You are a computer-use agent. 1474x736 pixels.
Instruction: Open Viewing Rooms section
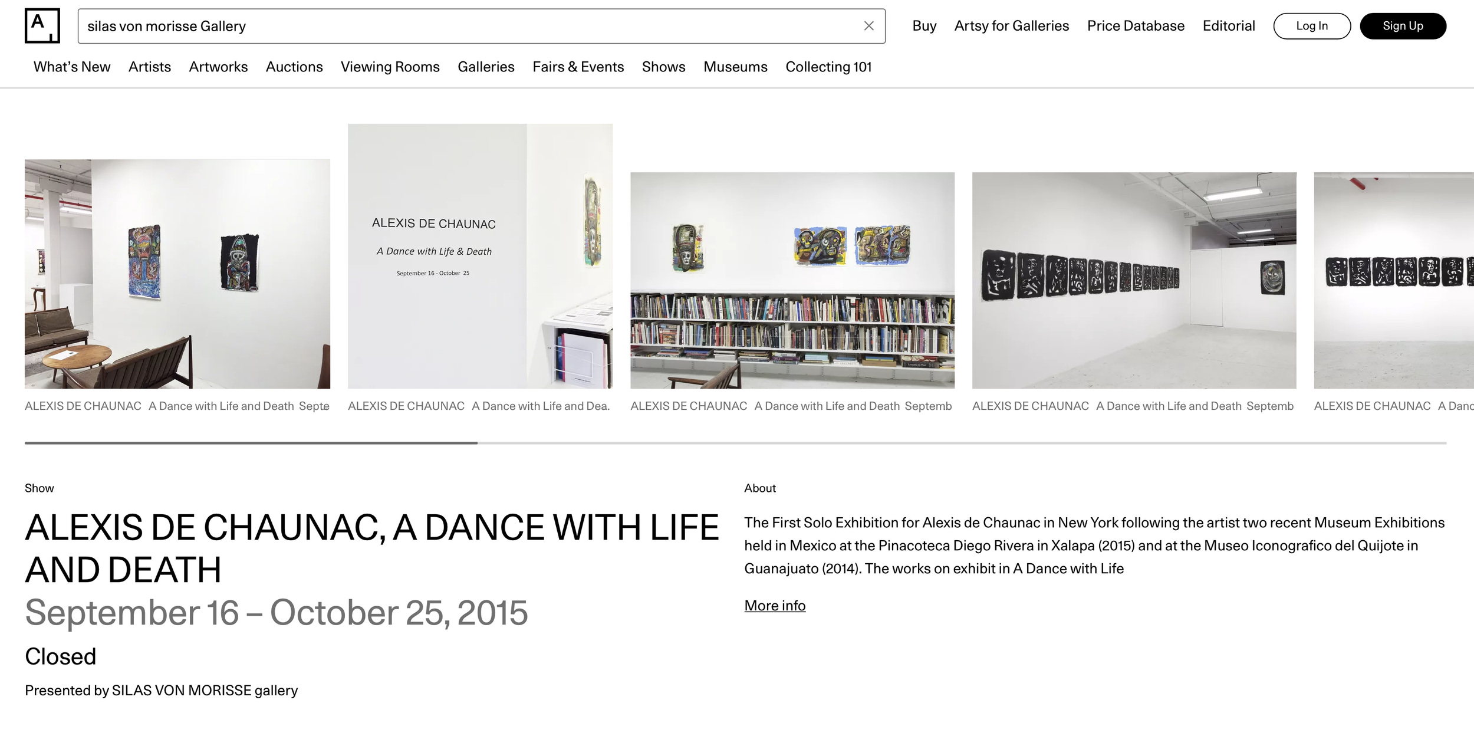click(x=390, y=67)
